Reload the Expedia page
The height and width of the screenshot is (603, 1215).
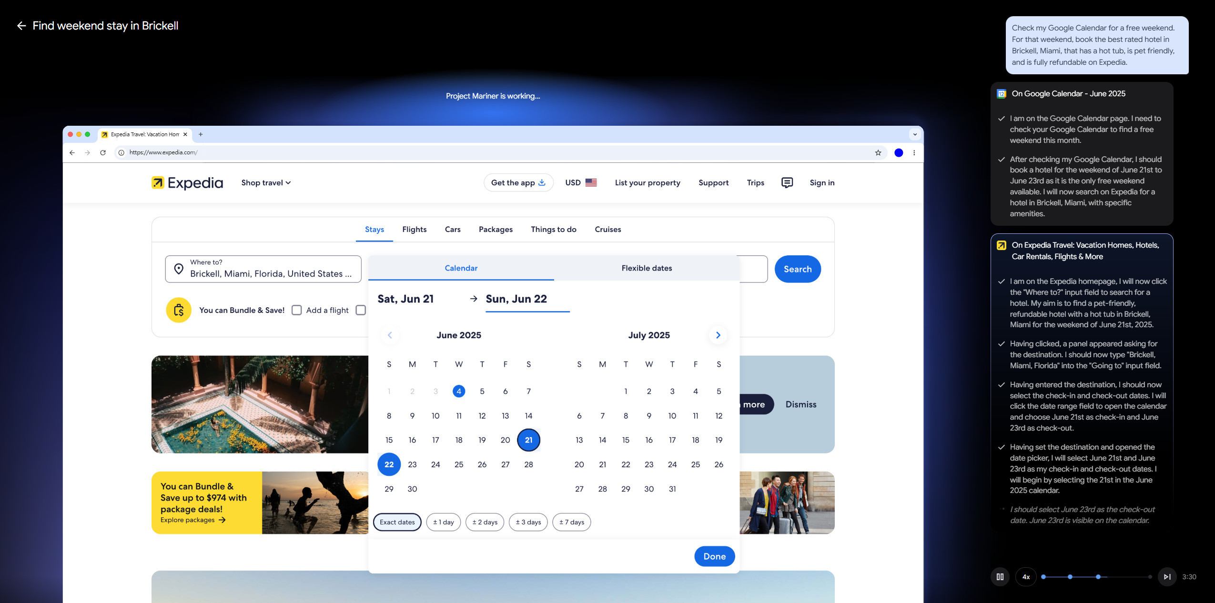click(x=103, y=152)
